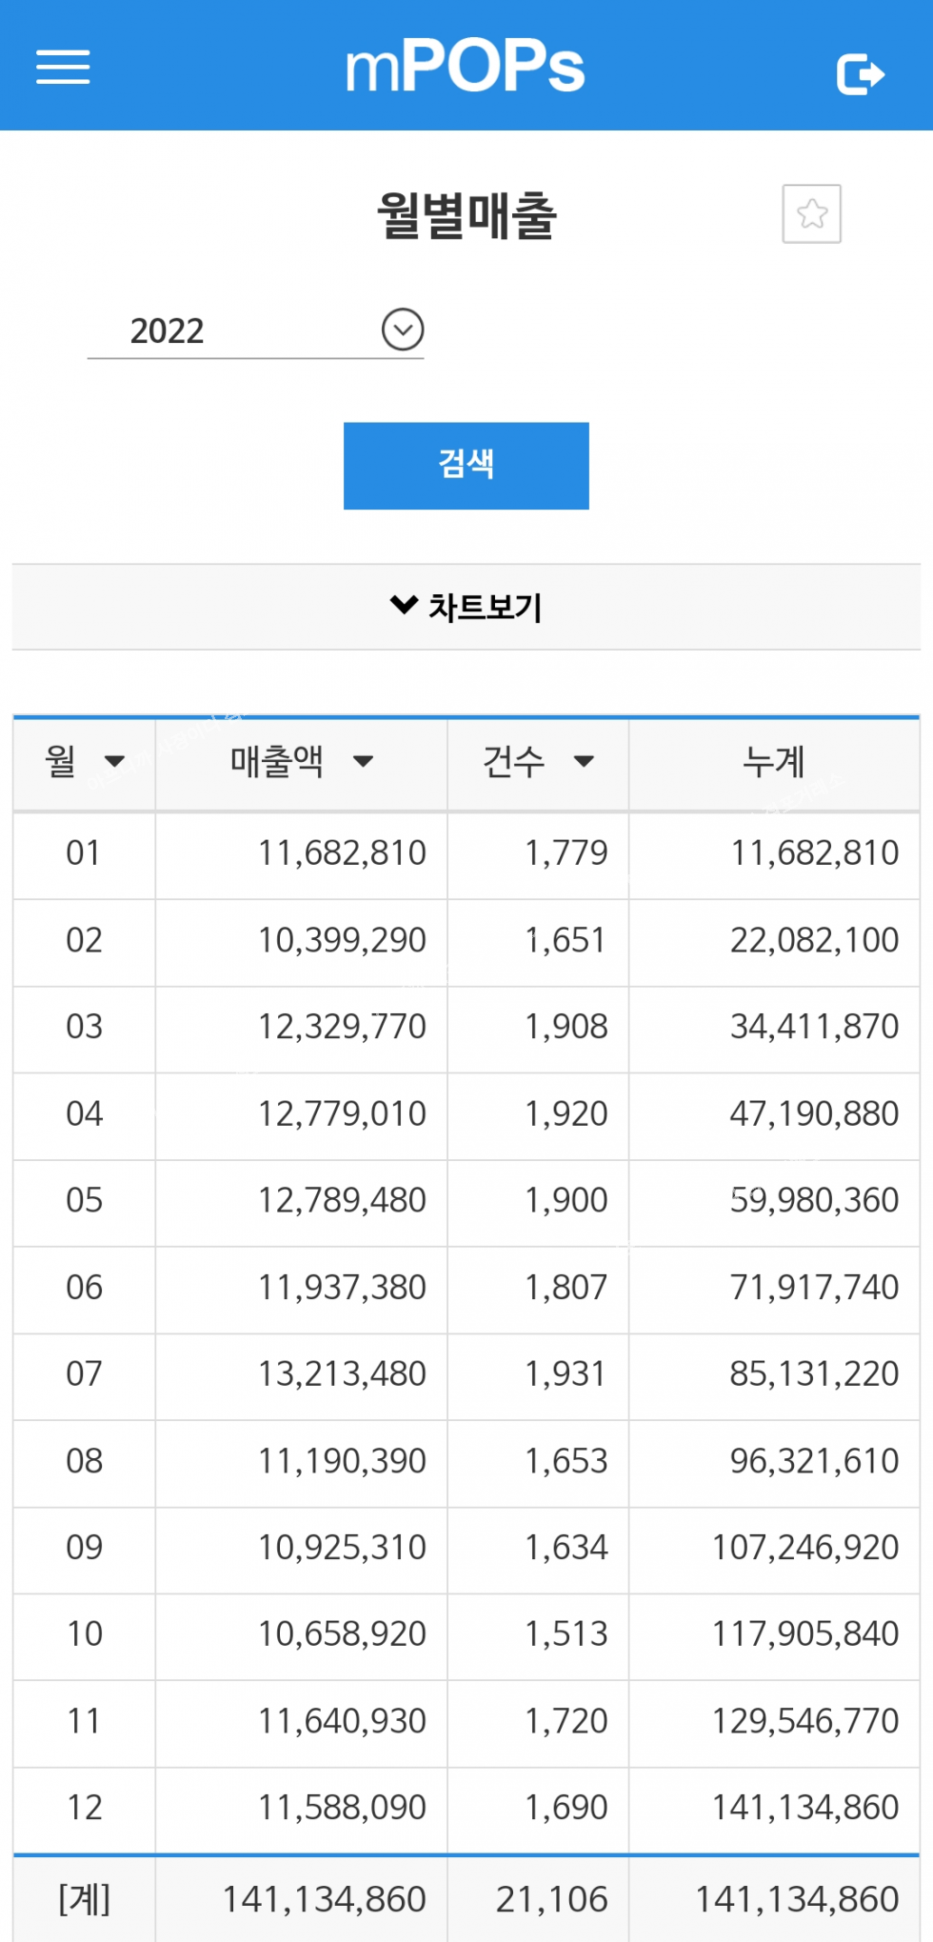This screenshot has height=1942, width=933.
Task: Click the 누계 column header
Action: [x=773, y=761]
